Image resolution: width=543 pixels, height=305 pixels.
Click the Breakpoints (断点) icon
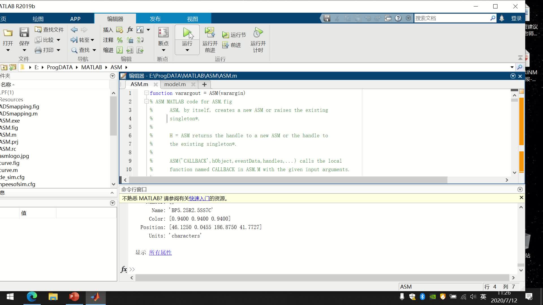pos(163,33)
